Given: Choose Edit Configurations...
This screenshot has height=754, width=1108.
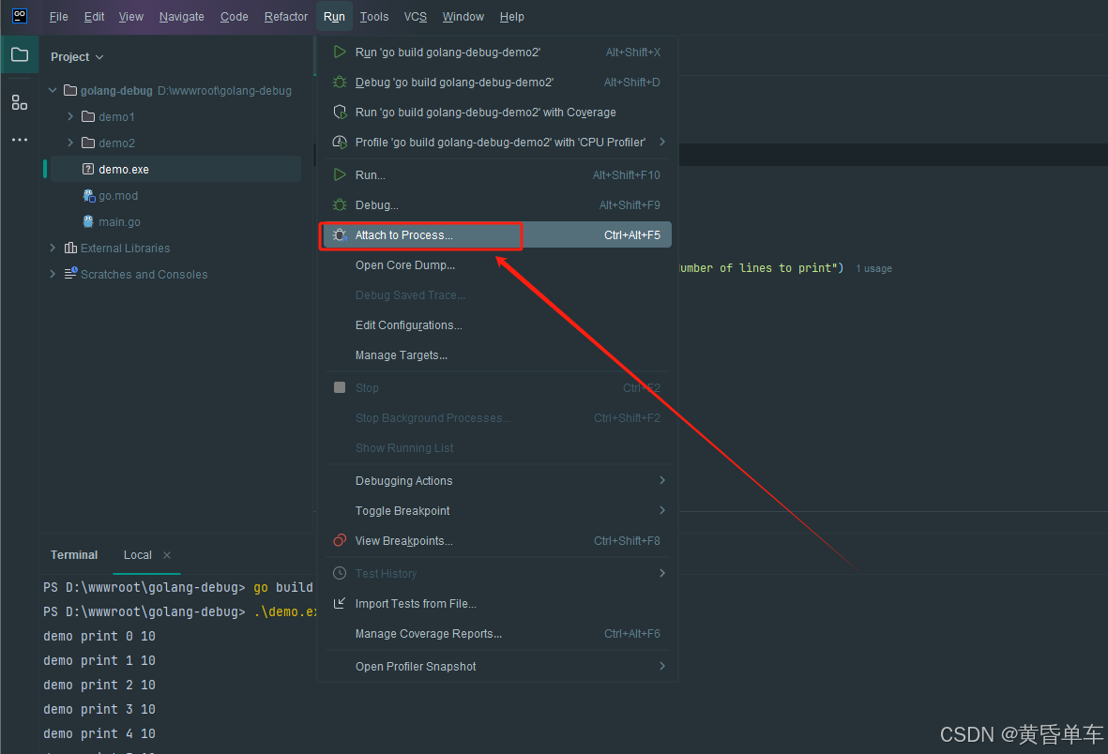Looking at the screenshot, I should pyautogui.click(x=498, y=325).
